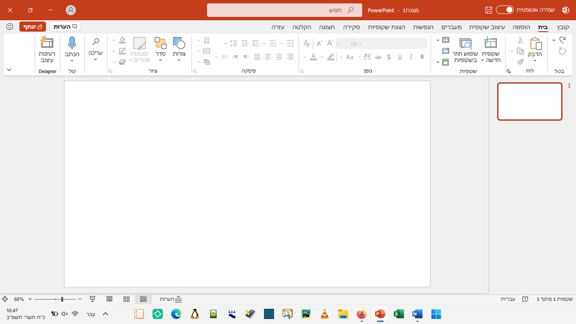The height and width of the screenshot is (324, 576).
Task: Switch to Slide Sorter view icon
Action: (126, 299)
